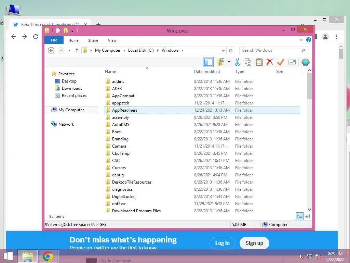The image size is (350, 263).
Task: Select My Computer in navigation pane
Action: (71, 110)
